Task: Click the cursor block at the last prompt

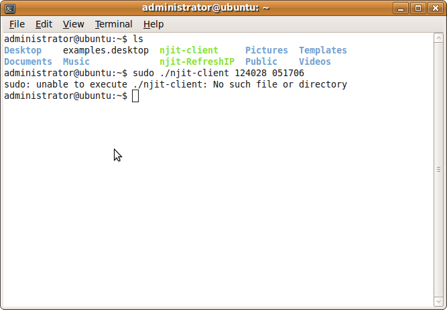Action: coord(135,96)
